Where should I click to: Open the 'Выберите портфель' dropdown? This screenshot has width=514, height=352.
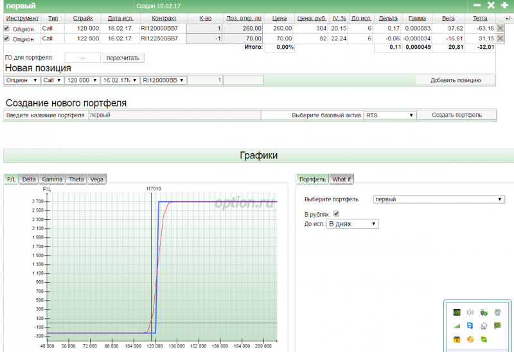[x=439, y=199]
